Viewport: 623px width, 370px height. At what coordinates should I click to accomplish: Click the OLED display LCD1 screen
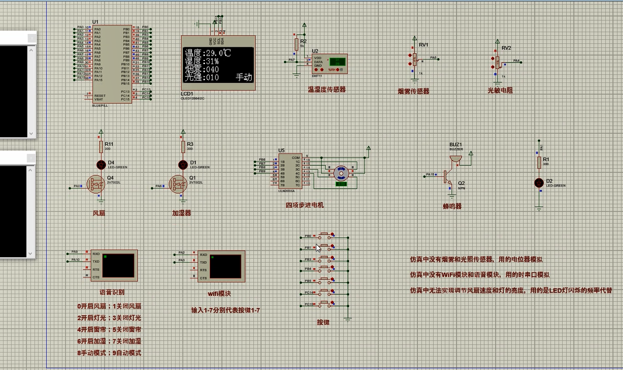coord(218,65)
